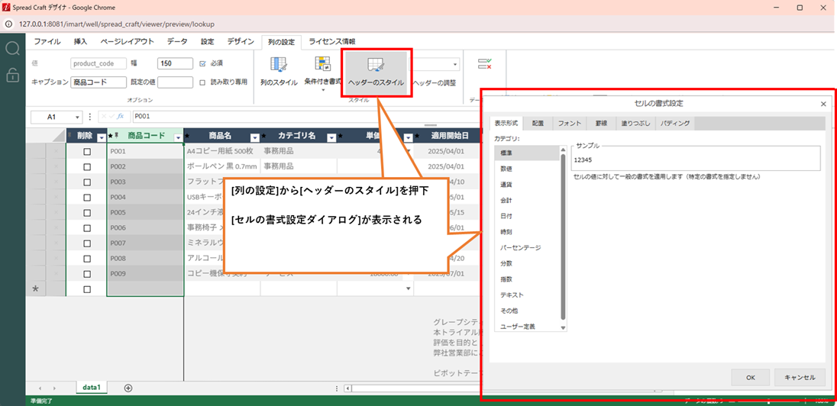Open the デザイン ribbon tab
Viewport: 837px width, 406px height.
[241, 41]
